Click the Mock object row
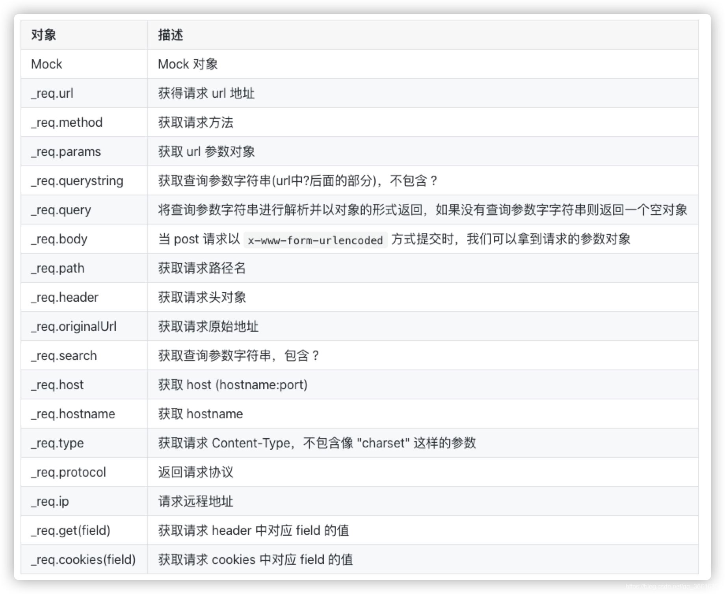Screen dimensions: 725x594 click(x=46, y=64)
